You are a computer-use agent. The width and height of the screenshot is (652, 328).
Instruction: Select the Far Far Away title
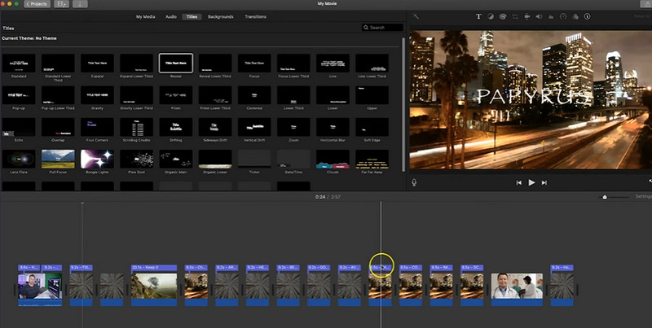pyautogui.click(x=372, y=159)
